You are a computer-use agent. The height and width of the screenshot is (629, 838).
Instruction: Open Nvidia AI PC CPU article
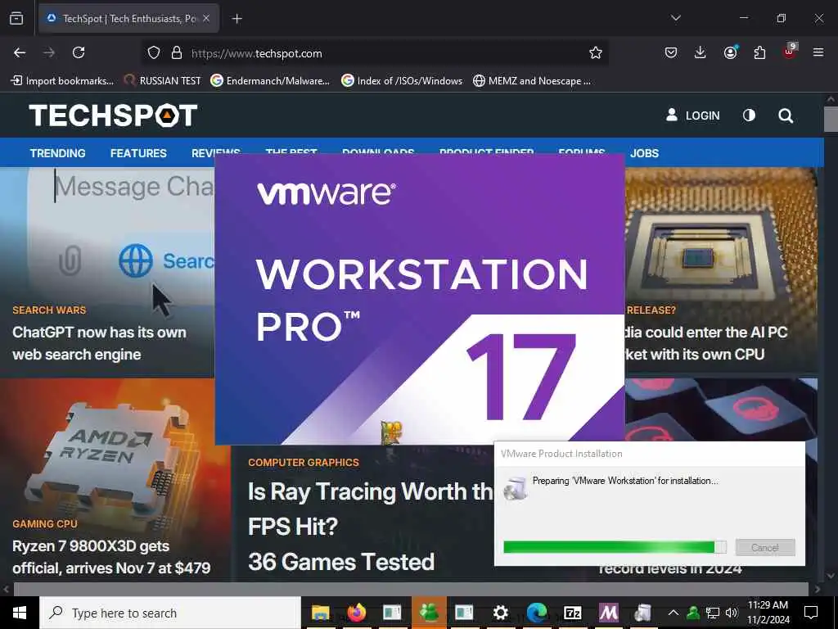(x=705, y=343)
